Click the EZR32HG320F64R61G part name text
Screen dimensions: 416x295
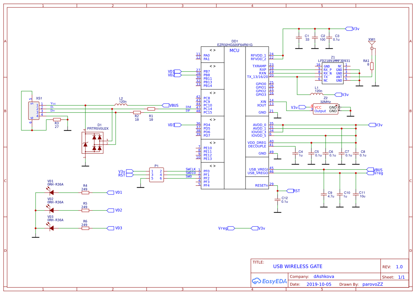(x=235, y=45)
